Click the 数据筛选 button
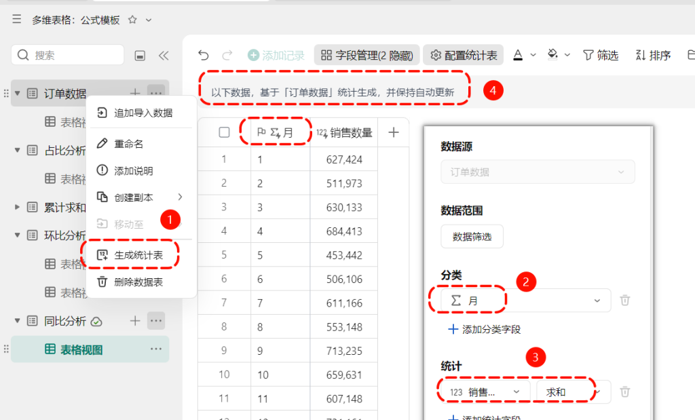Screen dimensions: 695x420 click(472, 237)
